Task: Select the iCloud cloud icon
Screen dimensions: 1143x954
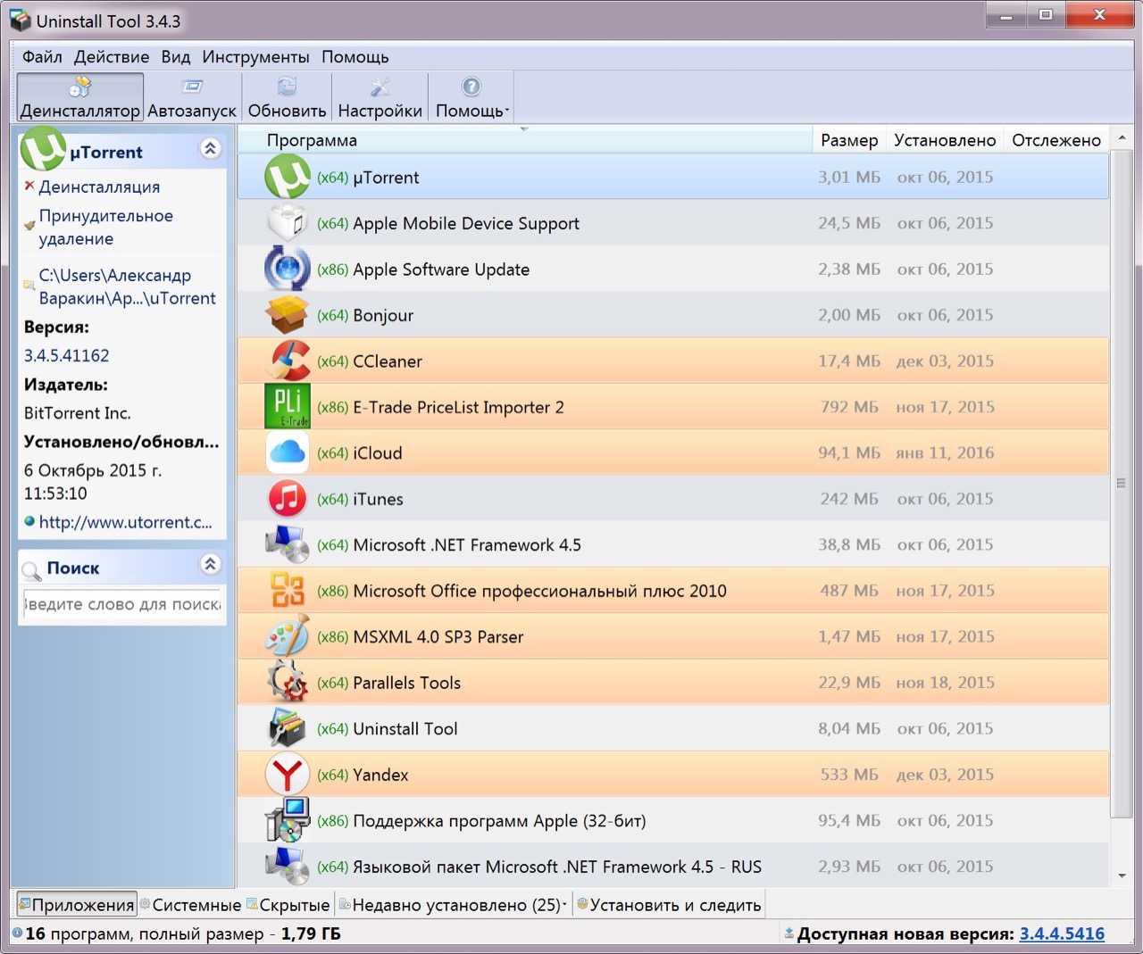Action: (288, 453)
